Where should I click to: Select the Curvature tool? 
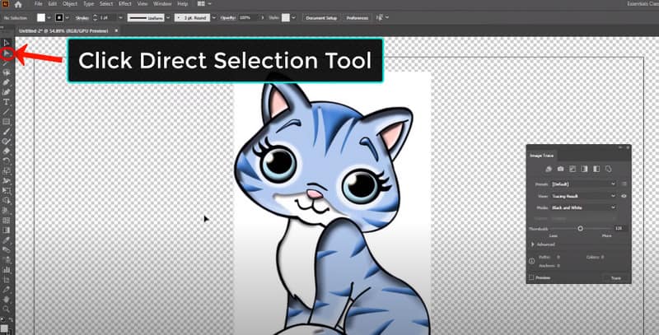pos(7,92)
